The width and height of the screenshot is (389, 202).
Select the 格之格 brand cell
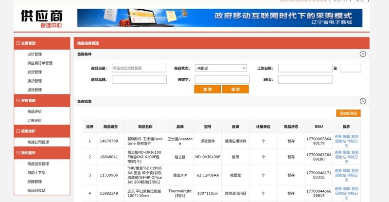[x=180, y=157]
